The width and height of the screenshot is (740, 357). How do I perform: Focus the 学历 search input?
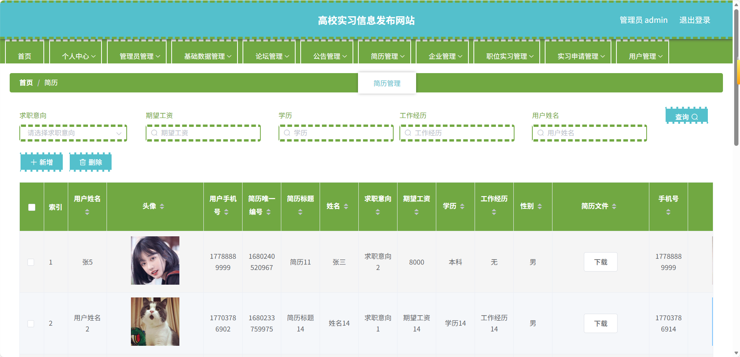336,133
